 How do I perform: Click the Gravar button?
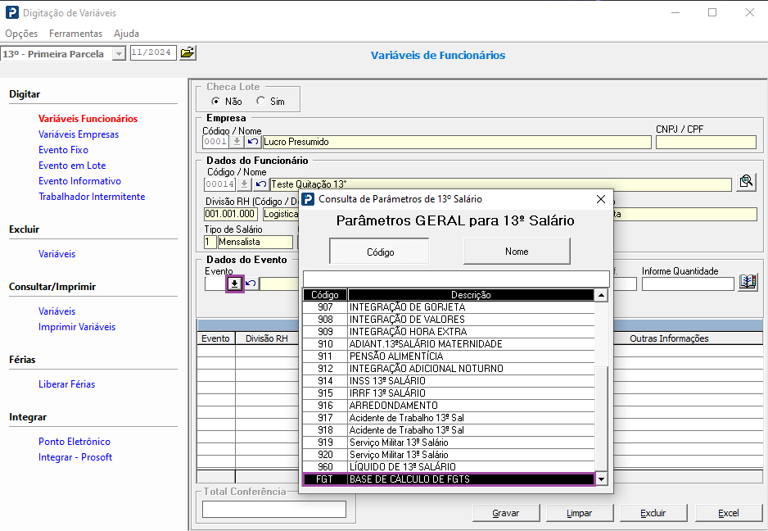click(x=506, y=513)
